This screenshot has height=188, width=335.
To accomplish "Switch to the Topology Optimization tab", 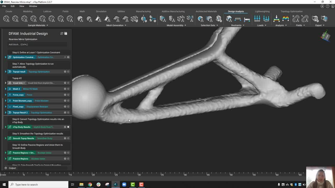I will pyautogui.click(x=291, y=11).
